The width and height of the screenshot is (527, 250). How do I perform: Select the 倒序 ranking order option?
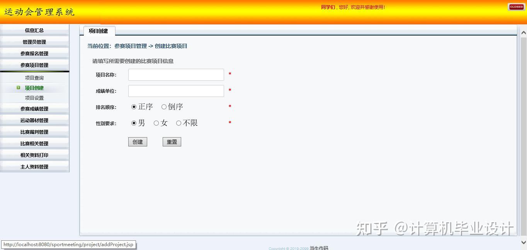[x=164, y=106]
